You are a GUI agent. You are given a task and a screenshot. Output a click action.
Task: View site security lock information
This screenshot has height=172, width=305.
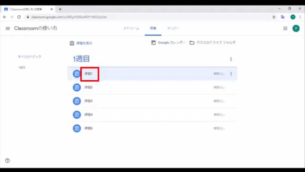pyautogui.click(x=28, y=17)
